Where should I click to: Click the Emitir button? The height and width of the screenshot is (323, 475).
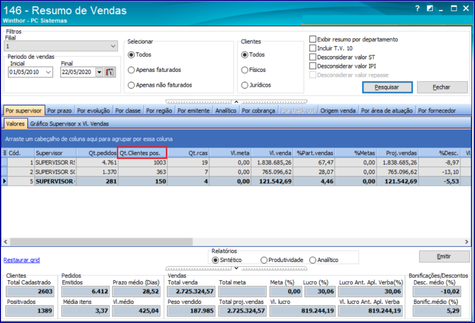444,257
